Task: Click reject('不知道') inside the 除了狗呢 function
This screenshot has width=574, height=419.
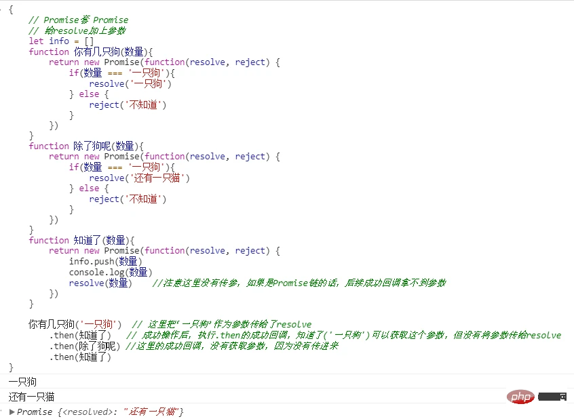Action: (x=128, y=199)
